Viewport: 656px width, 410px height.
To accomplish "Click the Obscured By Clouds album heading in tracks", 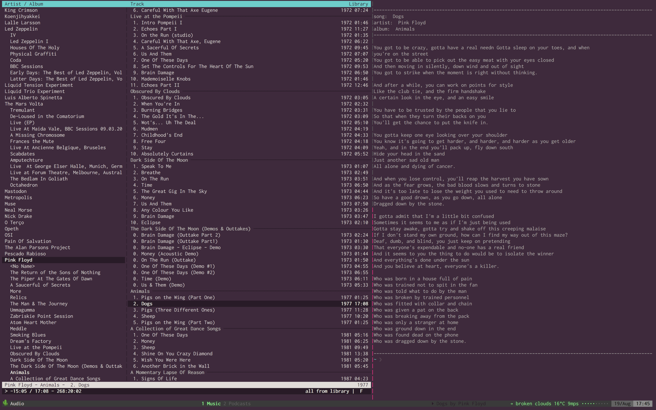I will pyautogui.click(x=155, y=91).
